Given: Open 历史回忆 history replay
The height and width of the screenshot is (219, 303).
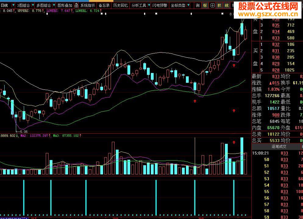Looking at the screenshot, I should [x=121, y=5].
